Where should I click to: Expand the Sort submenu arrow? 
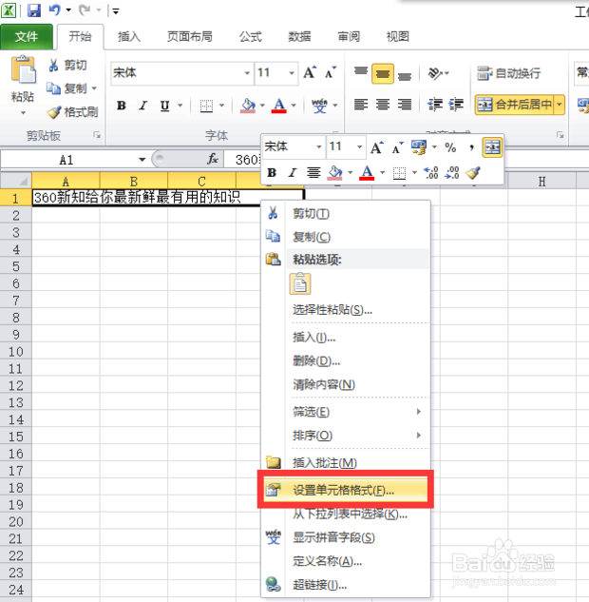point(419,435)
